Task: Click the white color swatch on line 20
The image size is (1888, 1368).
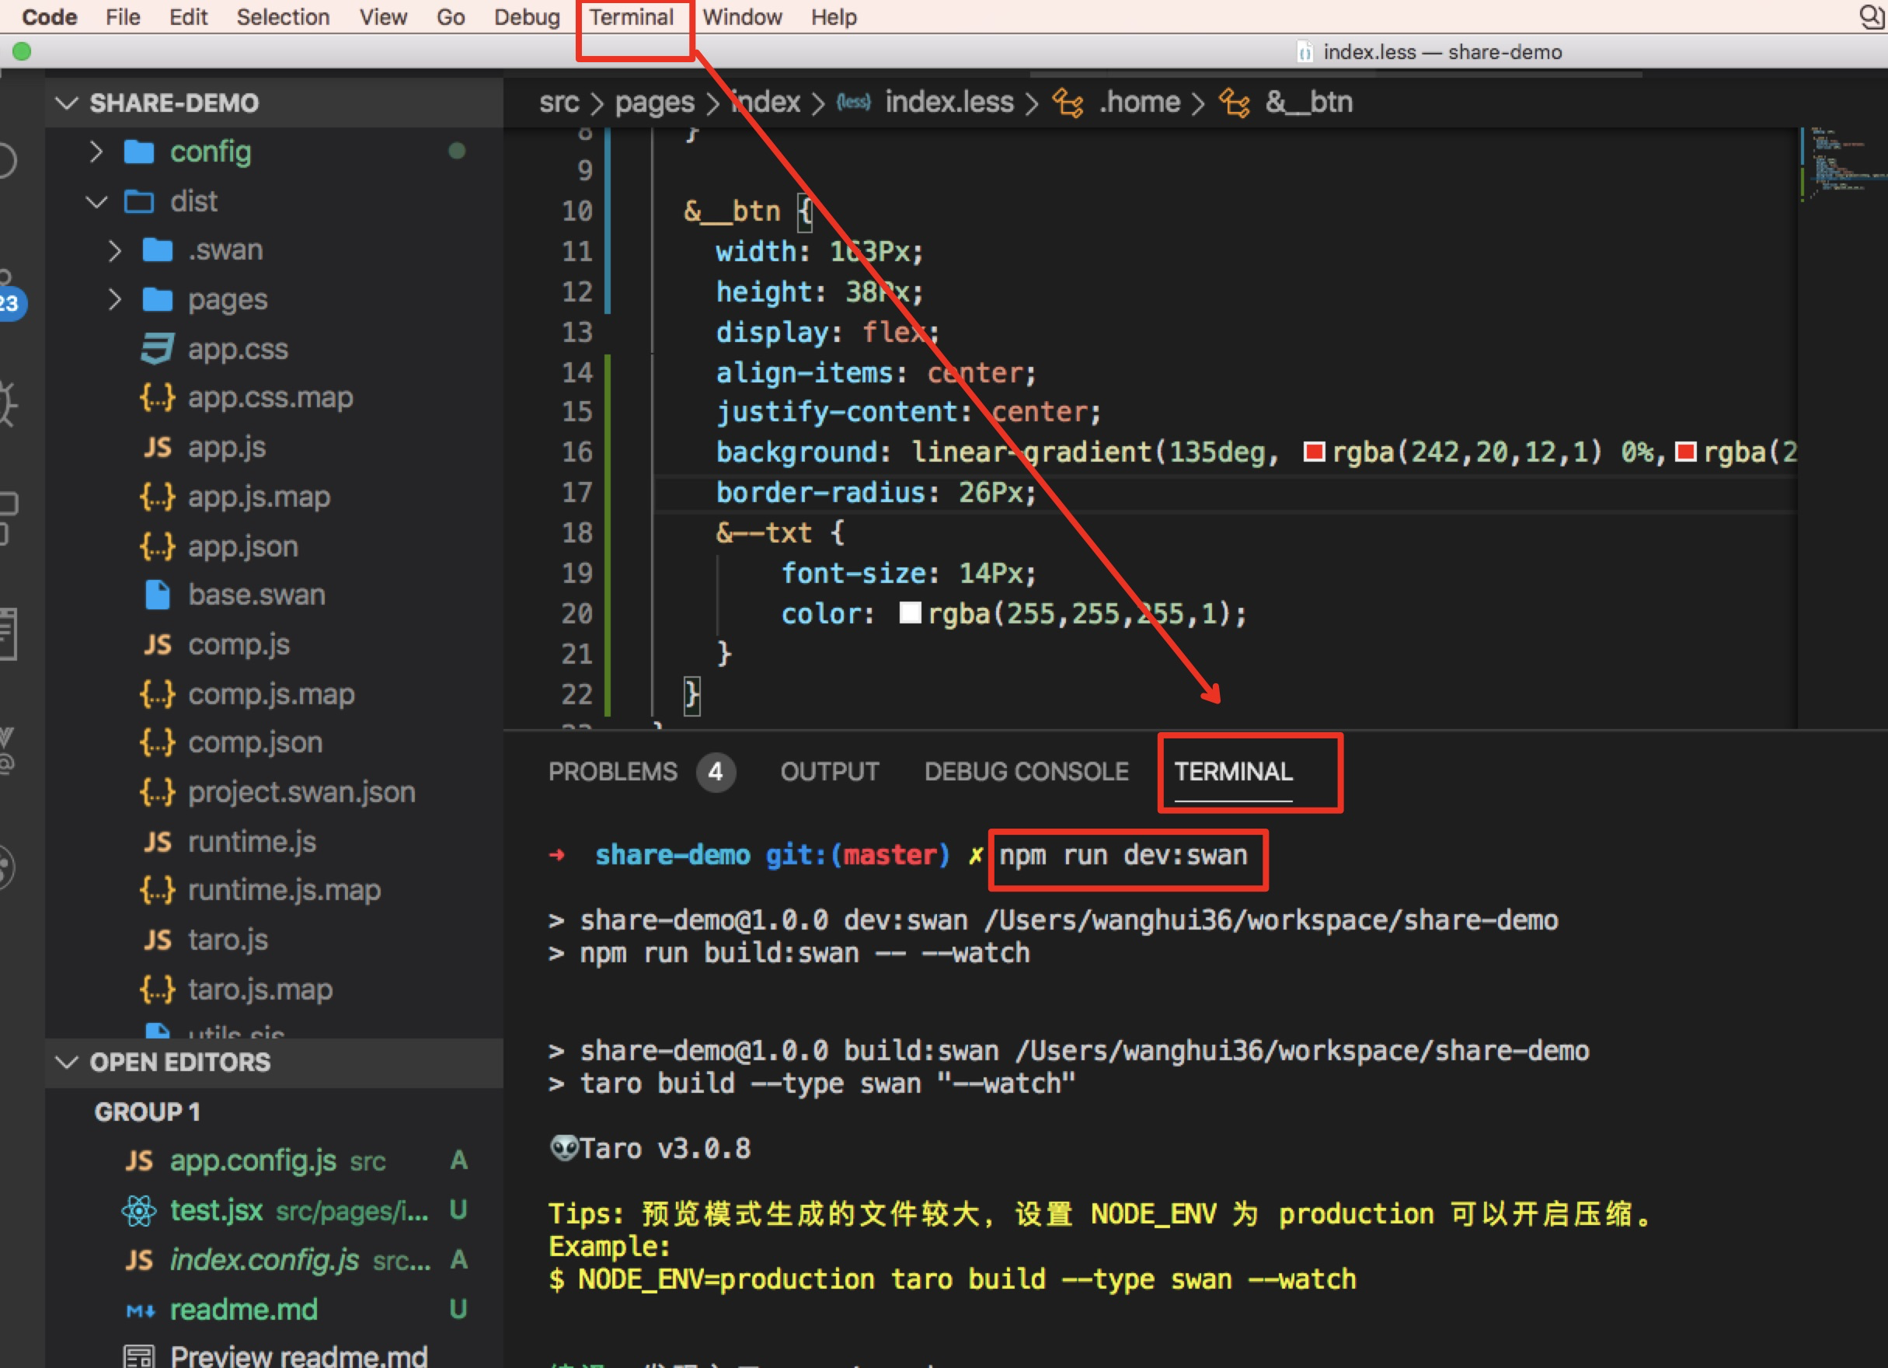Action: click(x=910, y=613)
